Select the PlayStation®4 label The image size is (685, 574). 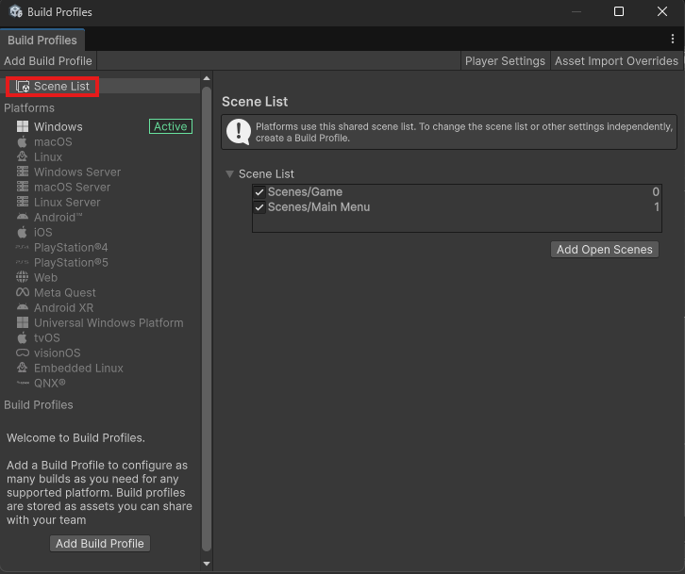(x=71, y=248)
